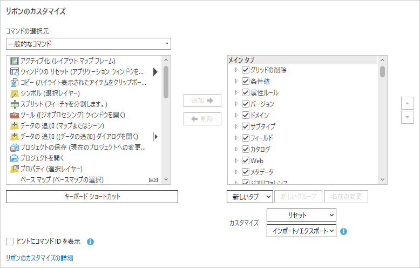The height and width of the screenshot is (268, 420).
Task: Open the コマンドの選択元 dropdown
Action: [x=89, y=44]
